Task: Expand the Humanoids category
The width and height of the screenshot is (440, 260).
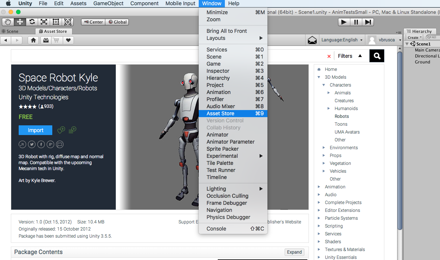Action: click(x=329, y=108)
